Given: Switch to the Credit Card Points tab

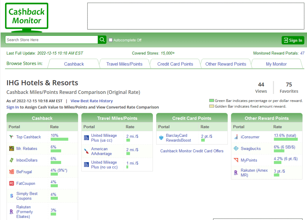Looking at the screenshot, I should tap(175, 64).
